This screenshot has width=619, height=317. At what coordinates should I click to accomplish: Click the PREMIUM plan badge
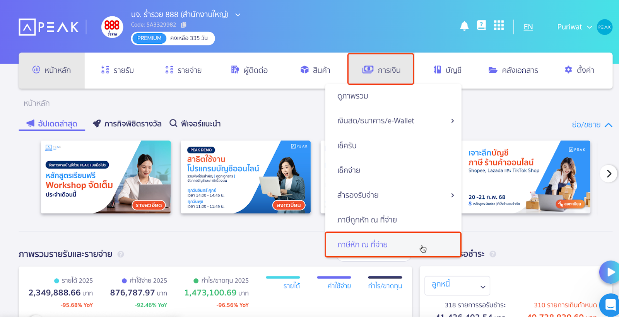[x=149, y=38]
